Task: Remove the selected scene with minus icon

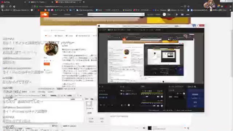Action: pos(104,105)
